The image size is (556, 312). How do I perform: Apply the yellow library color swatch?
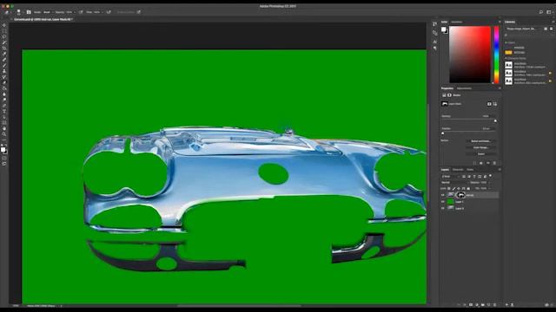508,52
